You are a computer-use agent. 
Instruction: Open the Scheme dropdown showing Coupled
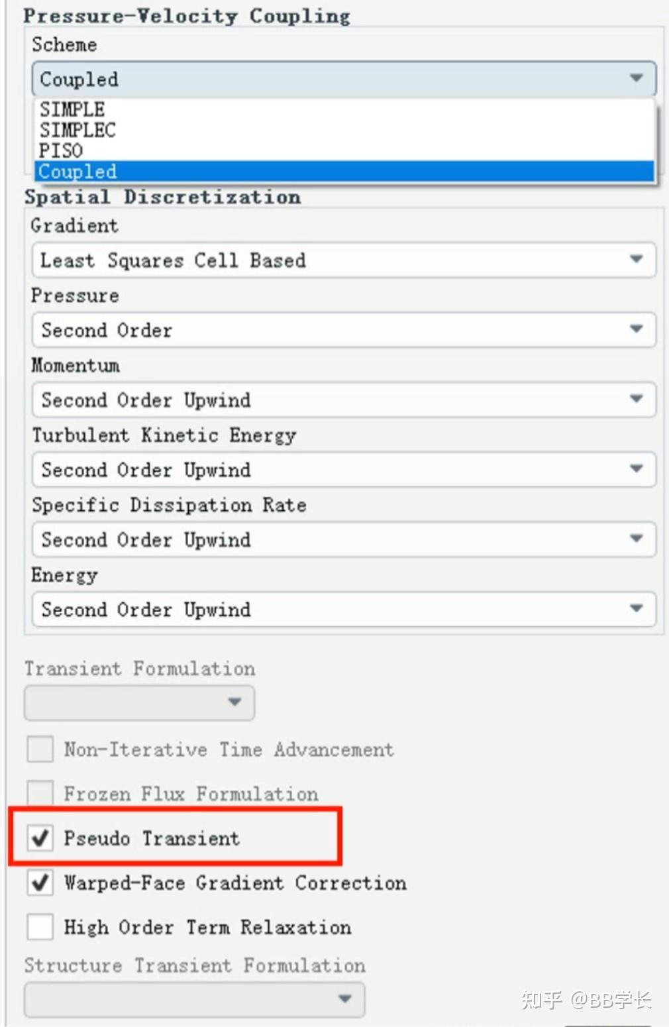(343, 79)
